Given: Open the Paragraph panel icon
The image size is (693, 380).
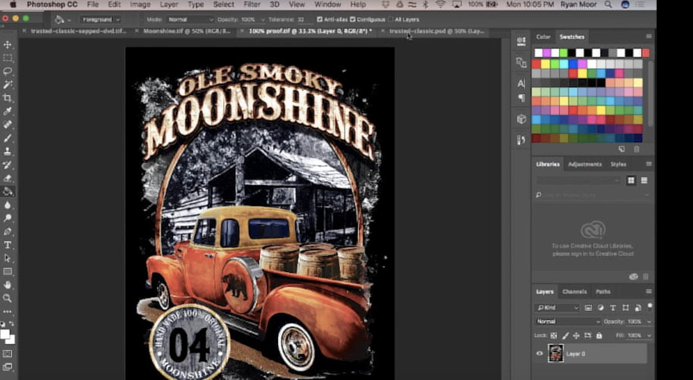Looking at the screenshot, I should 521,97.
